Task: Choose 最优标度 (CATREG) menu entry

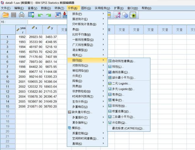Action: 129,128
